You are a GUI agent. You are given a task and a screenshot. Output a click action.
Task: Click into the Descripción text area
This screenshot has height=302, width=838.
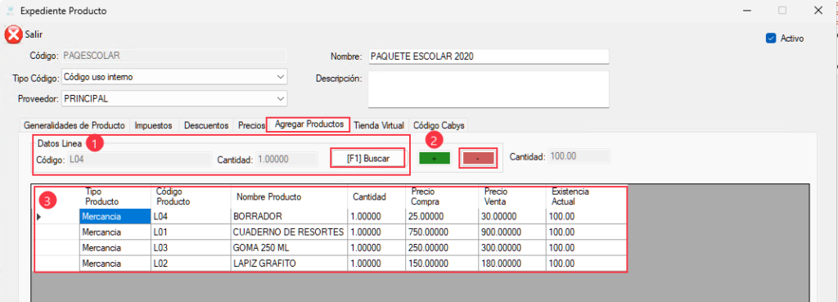pos(489,89)
